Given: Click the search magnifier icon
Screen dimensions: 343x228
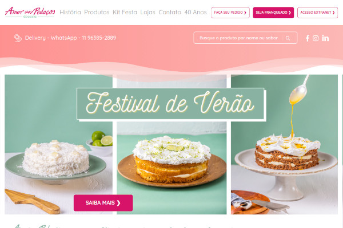Looking at the screenshot, I should point(288,38).
